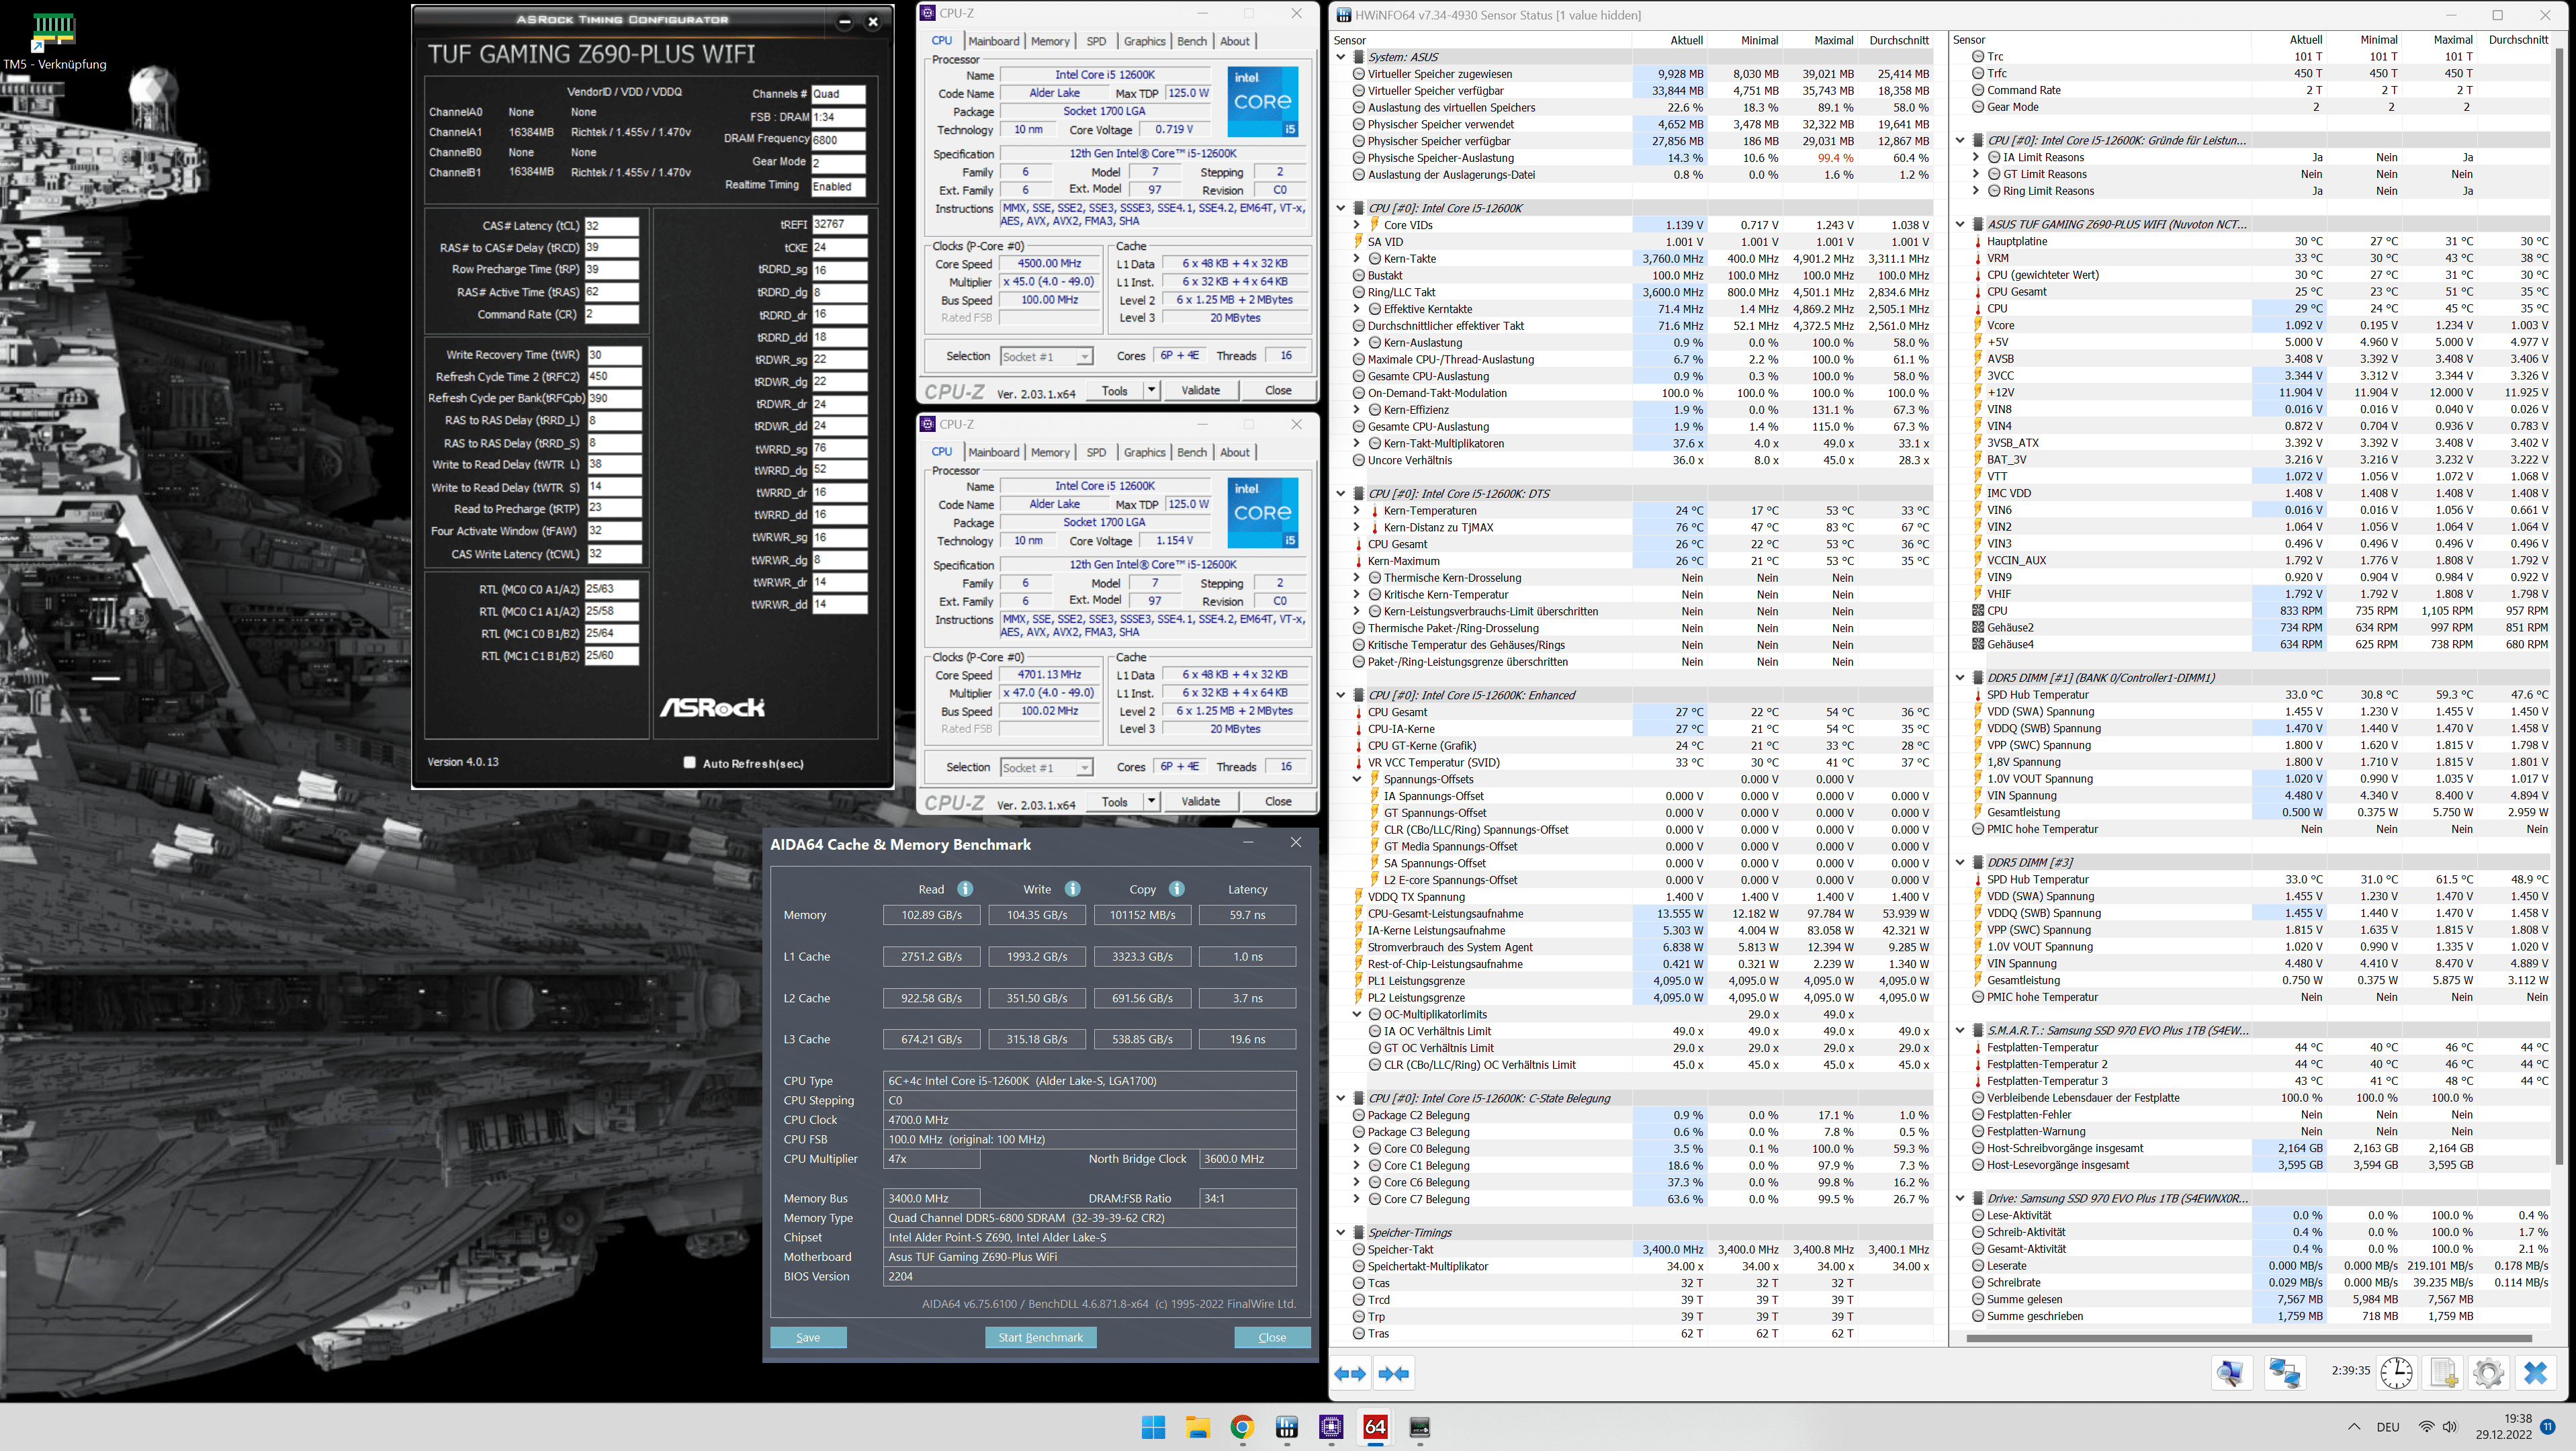Click the Start Benchmark button
2576x1451 pixels.
pos(1040,1337)
